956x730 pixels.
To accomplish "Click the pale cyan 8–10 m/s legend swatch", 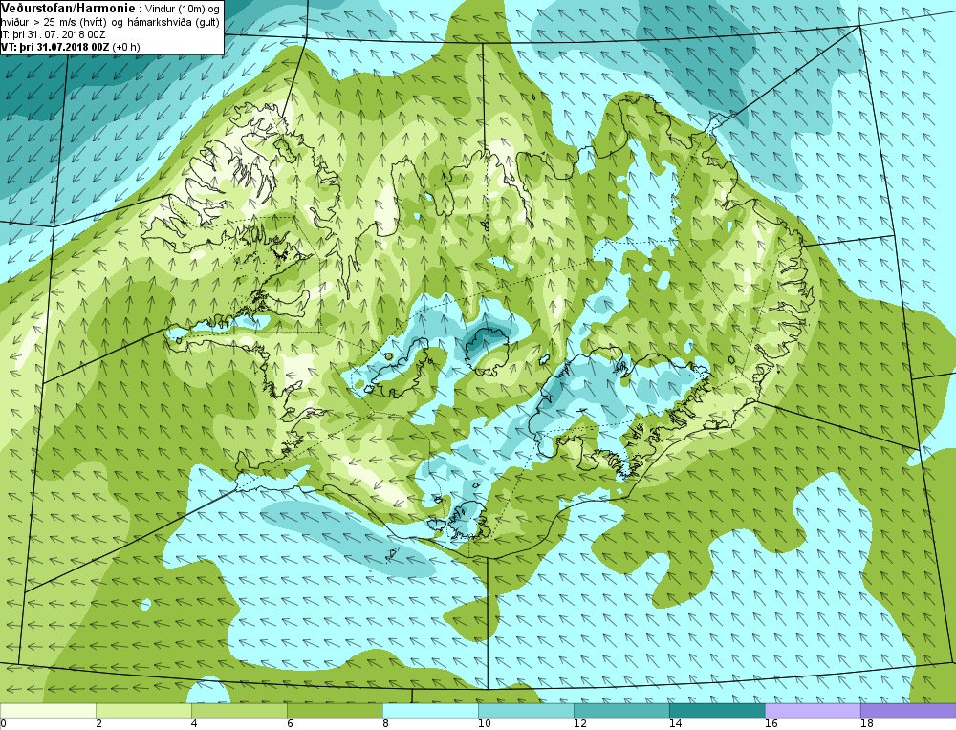I will point(430,711).
